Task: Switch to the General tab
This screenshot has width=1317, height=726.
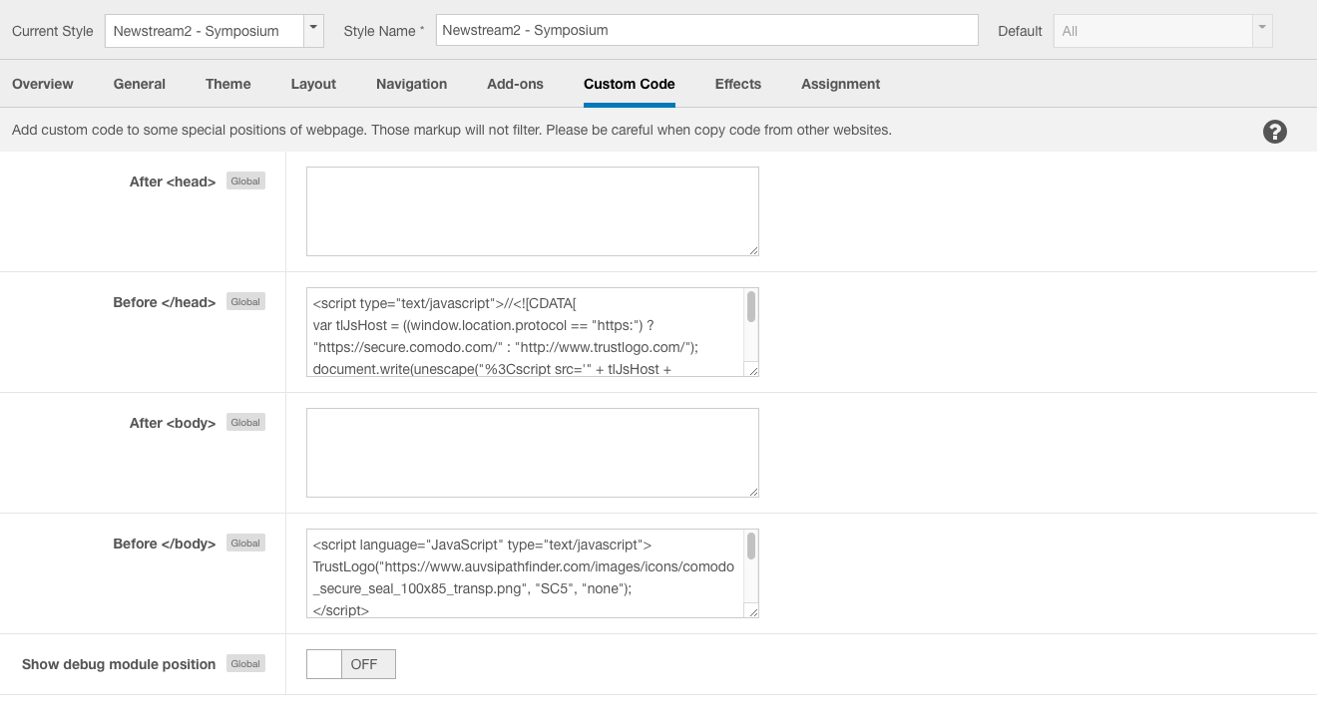Action: 140,84
